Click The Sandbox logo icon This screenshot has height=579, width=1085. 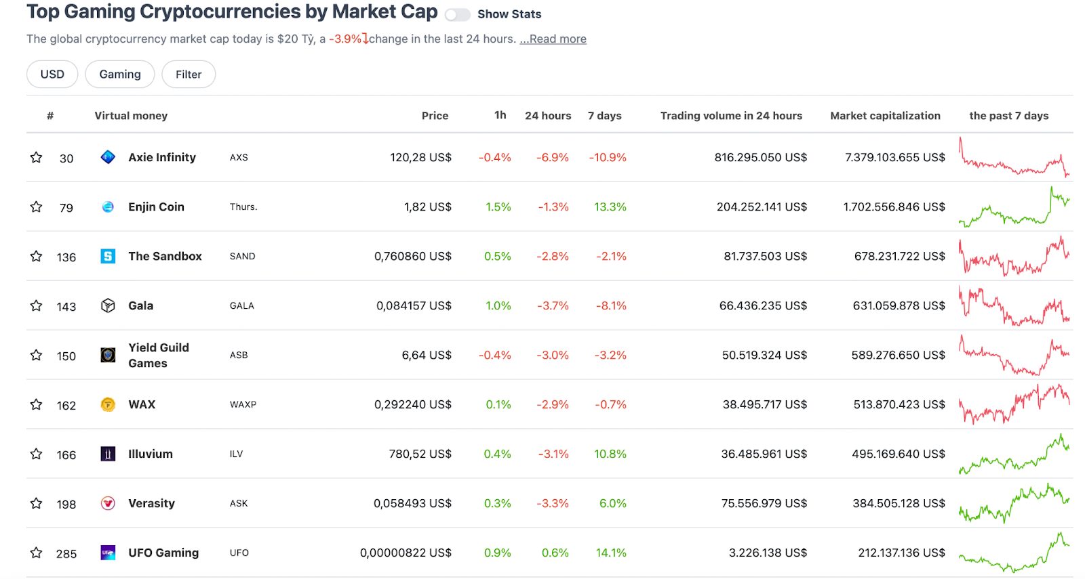pyautogui.click(x=108, y=256)
